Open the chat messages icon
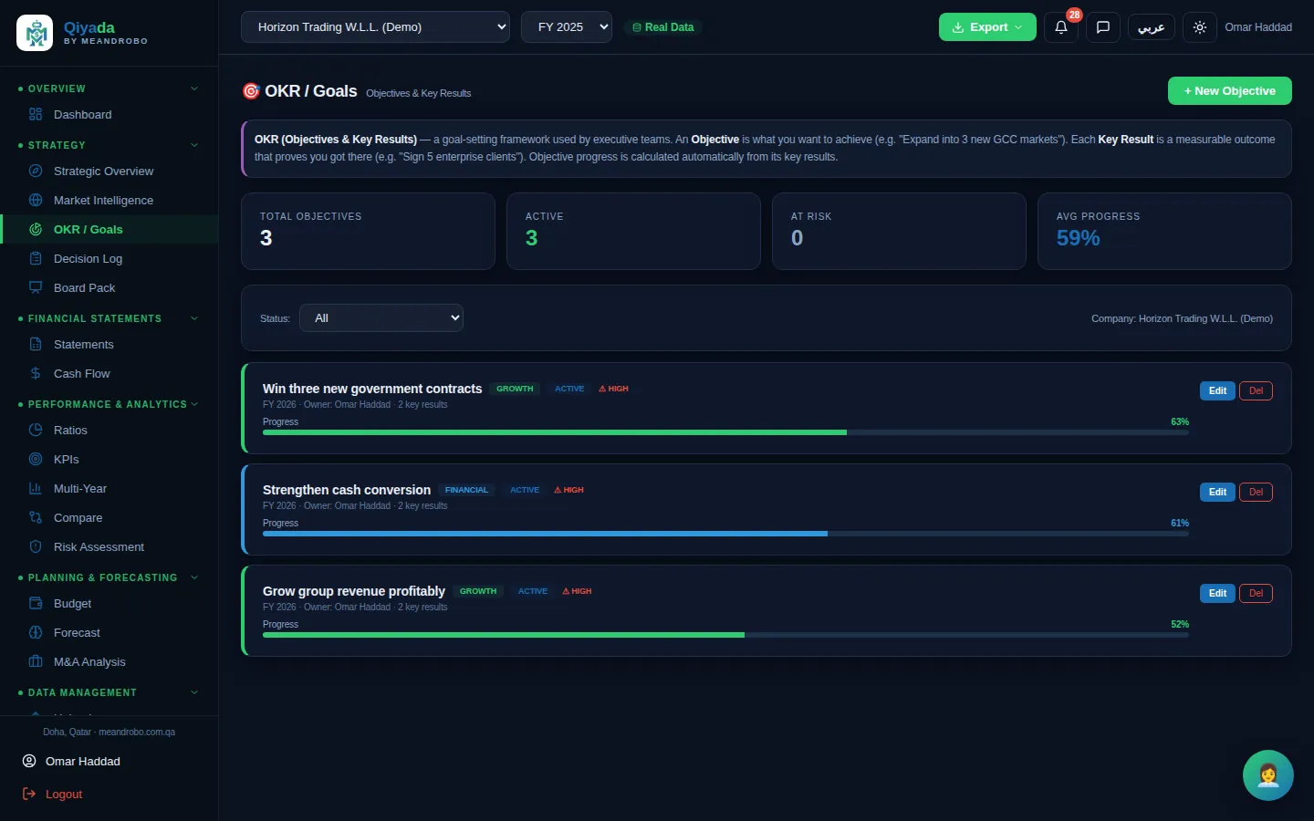 pyautogui.click(x=1102, y=27)
